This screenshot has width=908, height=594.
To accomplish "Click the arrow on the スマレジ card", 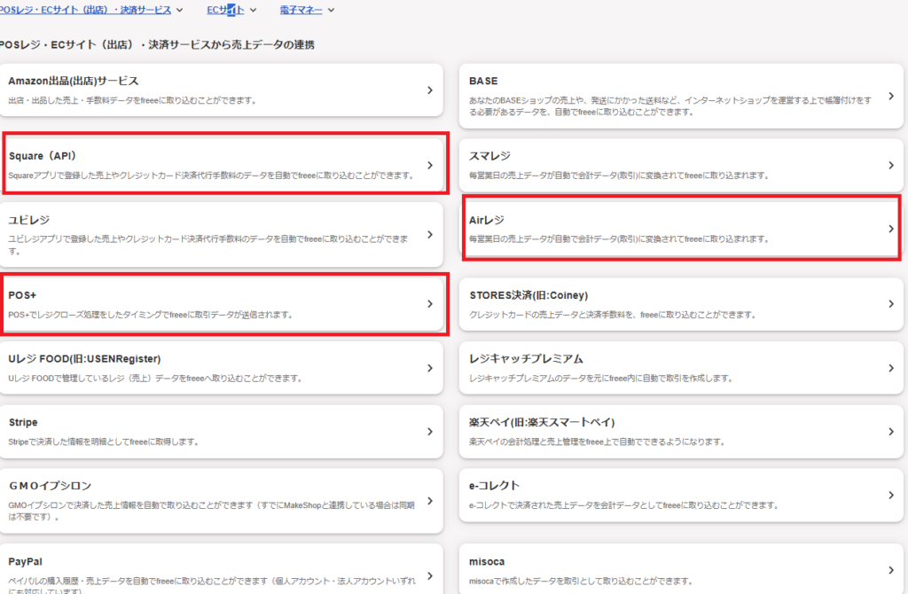I will click(891, 166).
